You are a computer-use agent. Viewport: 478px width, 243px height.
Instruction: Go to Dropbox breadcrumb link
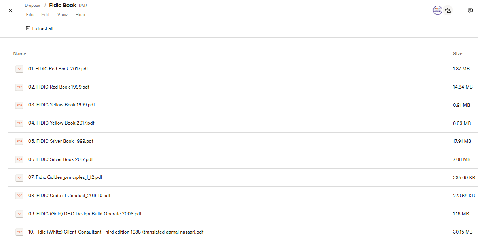click(32, 6)
